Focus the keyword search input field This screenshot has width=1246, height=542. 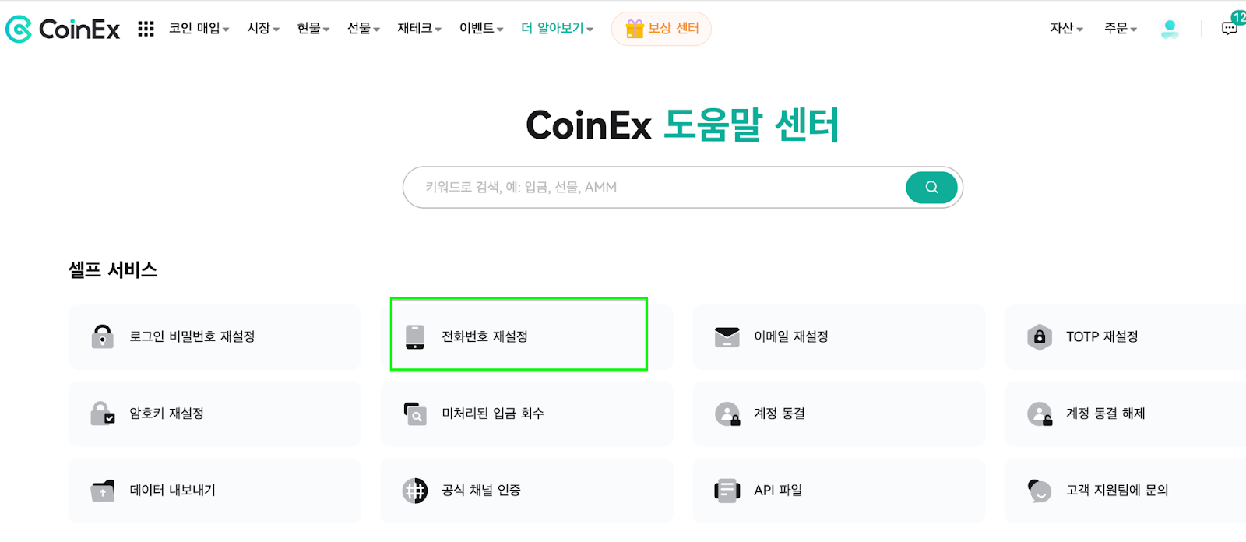(x=654, y=187)
